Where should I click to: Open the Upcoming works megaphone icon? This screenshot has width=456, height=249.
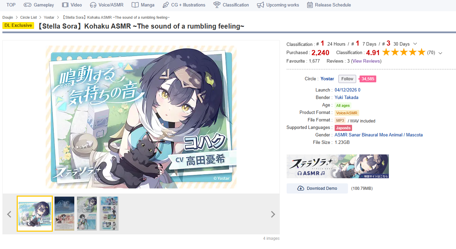260,5
